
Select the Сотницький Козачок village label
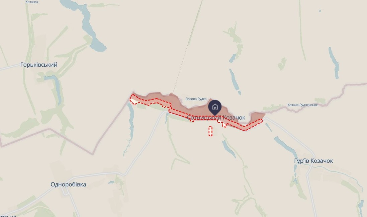pyautogui.click(x=216, y=118)
